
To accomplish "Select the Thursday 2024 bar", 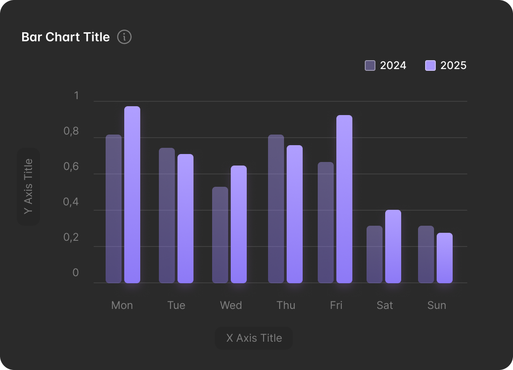I will pyautogui.click(x=276, y=209).
